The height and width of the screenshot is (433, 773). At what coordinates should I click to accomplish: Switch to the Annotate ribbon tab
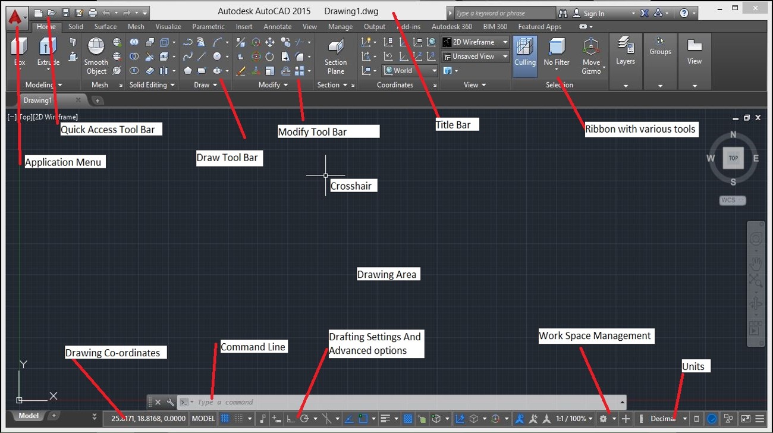click(277, 26)
